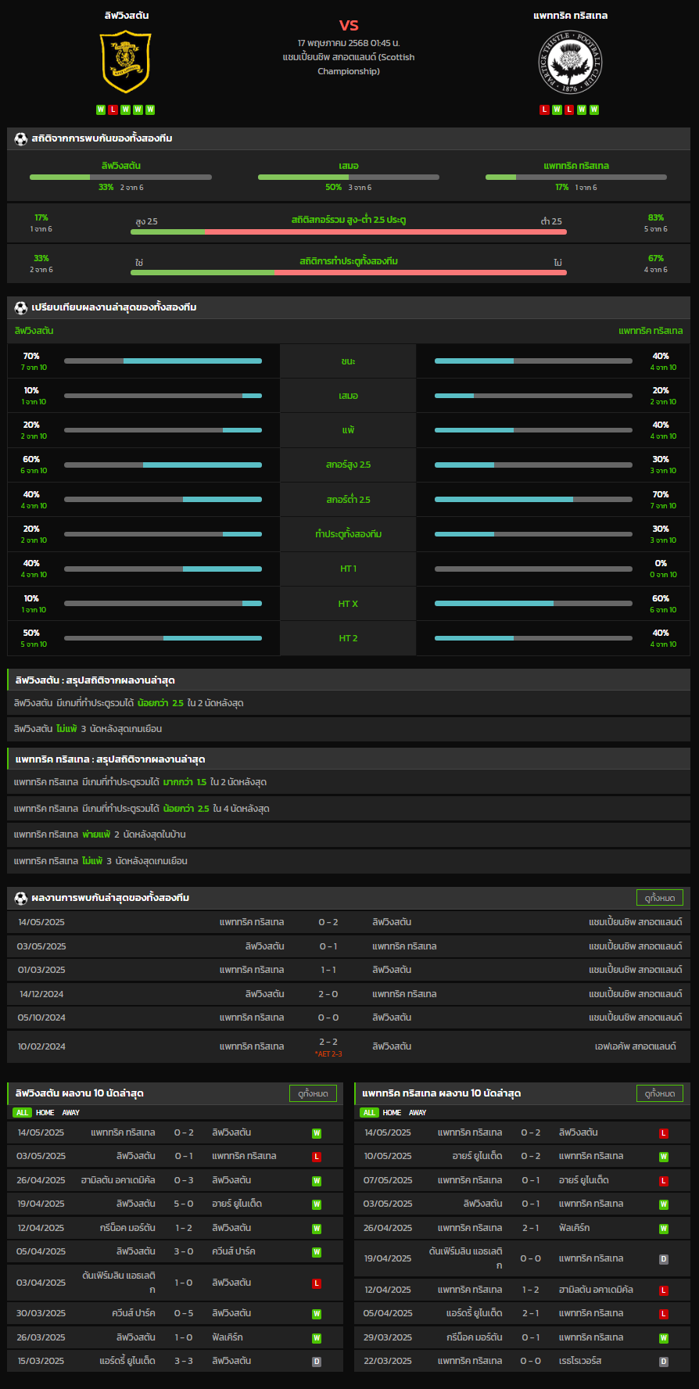Click L badge in Livingston table's 03/05/2025 row
Viewport: 699px width, 1389px height.
pos(317,1157)
